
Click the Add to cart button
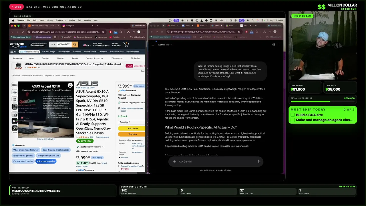tap(132, 128)
